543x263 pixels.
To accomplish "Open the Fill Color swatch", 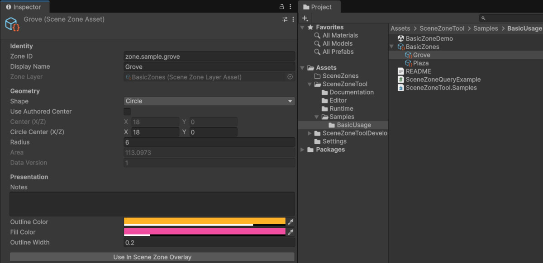I will point(205,232).
